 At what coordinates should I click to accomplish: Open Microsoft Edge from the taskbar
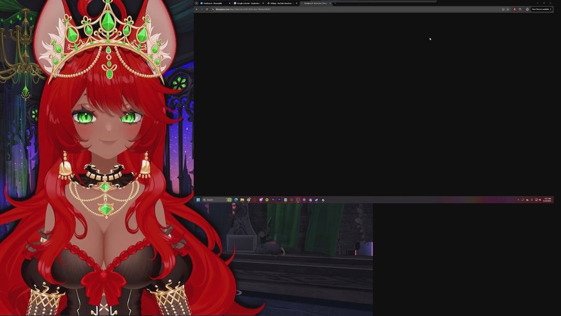point(236,200)
